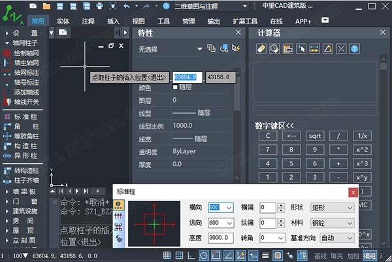The image size is (392, 262).
Task: Click the print icon in quick access toolbar
Action: pyautogui.click(x=100, y=6)
